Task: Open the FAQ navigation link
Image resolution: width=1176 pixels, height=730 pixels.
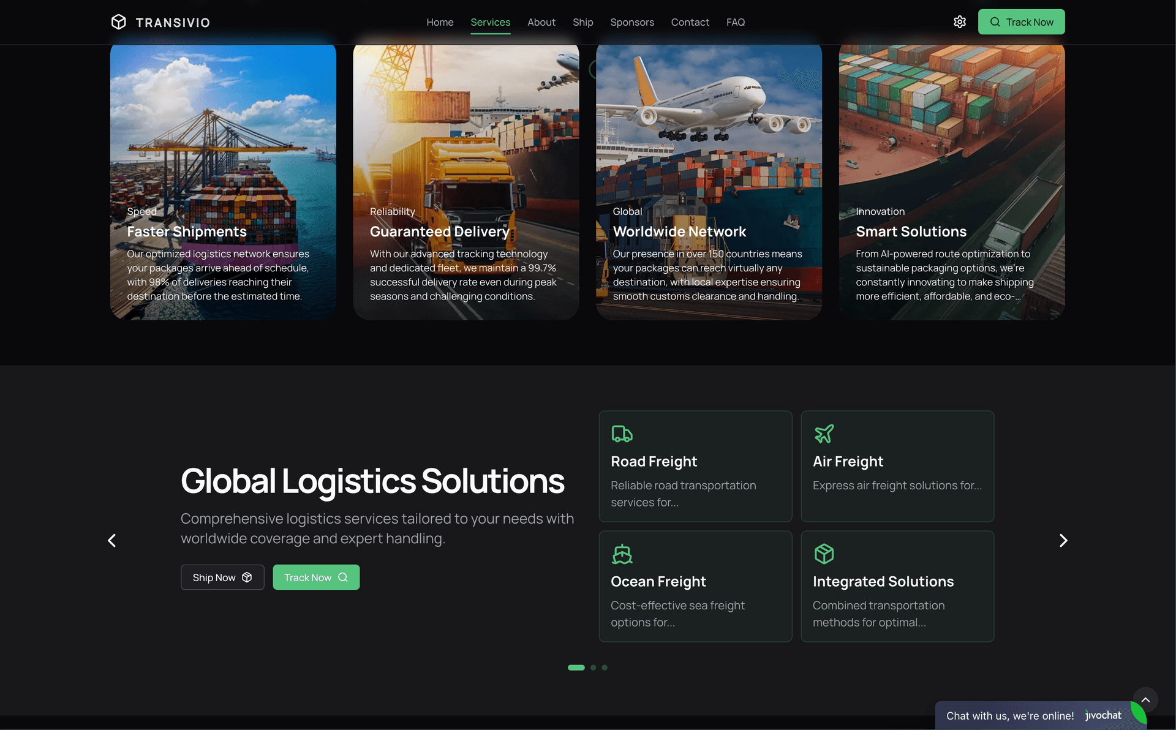Action: coord(735,22)
